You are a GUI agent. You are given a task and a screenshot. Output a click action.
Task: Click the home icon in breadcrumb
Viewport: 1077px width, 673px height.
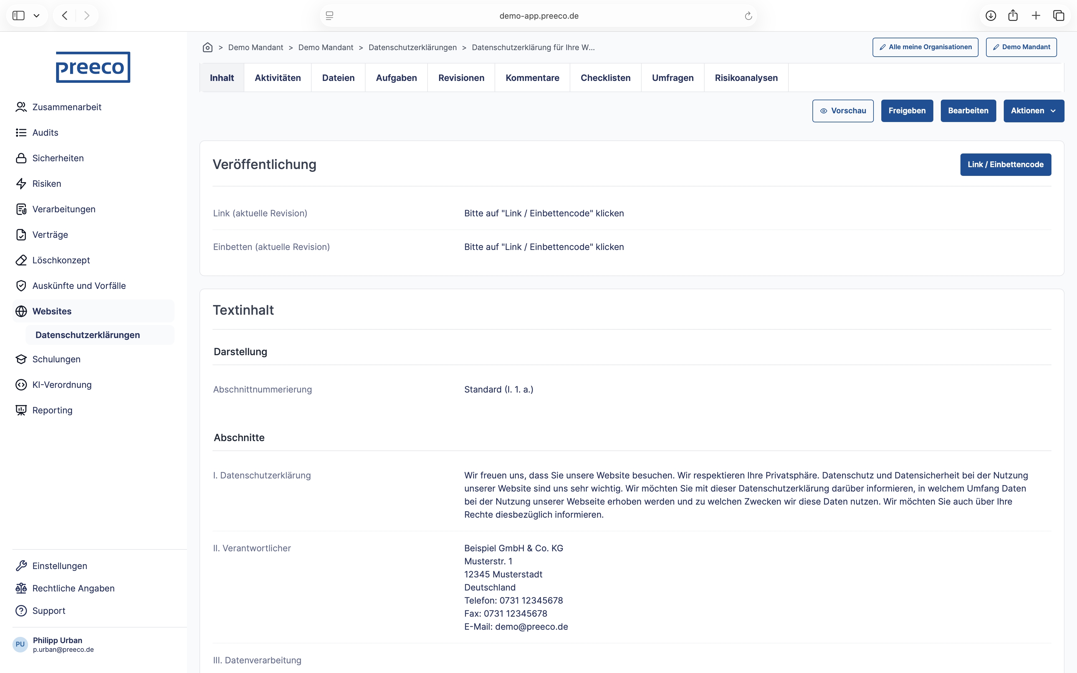tap(207, 47)
